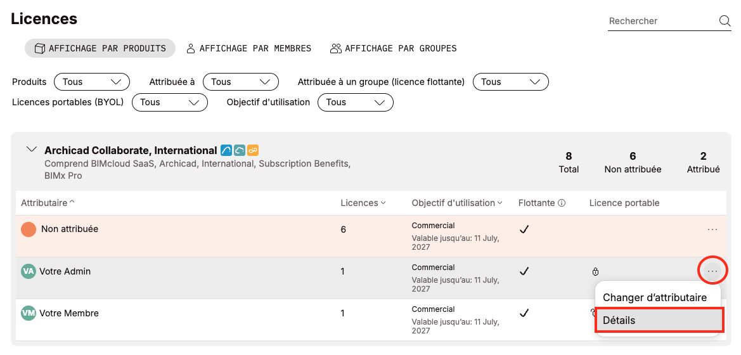741x355 pixels.
Task: Click the BIMcloud teal product icon
Action: click(240, 150)
